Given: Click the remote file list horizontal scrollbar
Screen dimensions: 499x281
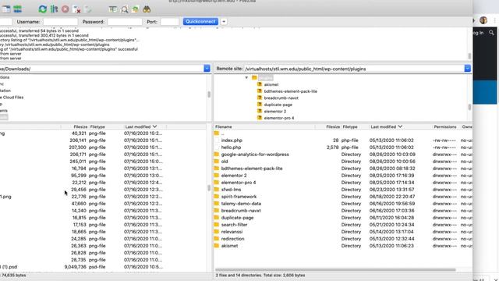Looking at the screenshot, I should point(335,270).
